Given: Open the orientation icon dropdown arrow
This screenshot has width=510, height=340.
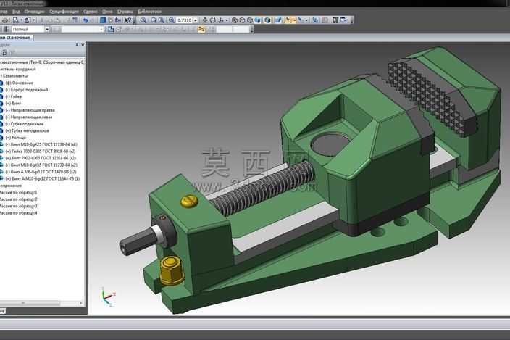Looking at the screenshot, I should (x=227, y=20).
